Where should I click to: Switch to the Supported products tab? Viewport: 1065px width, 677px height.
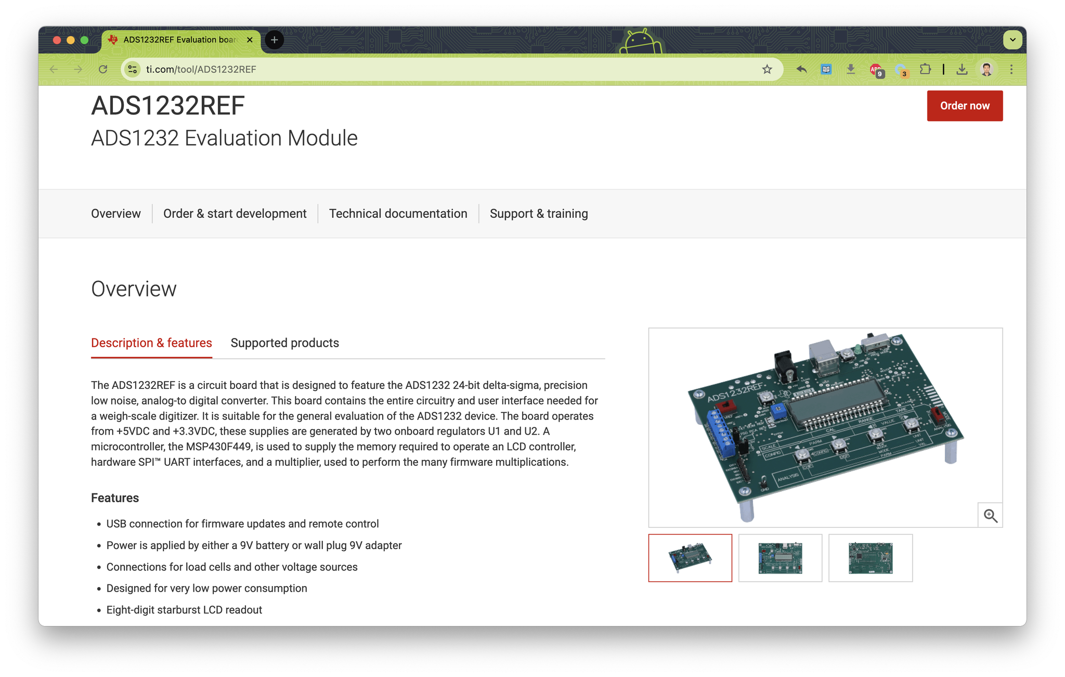click(x=284, y=343)
